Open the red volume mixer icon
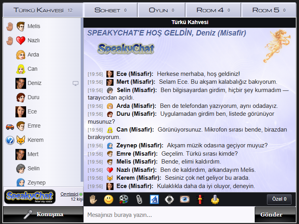This screenshot has width=299, height=224. point(200,200)
